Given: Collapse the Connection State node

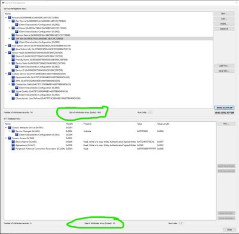Looking at the screenshot, I should [10, 84].
